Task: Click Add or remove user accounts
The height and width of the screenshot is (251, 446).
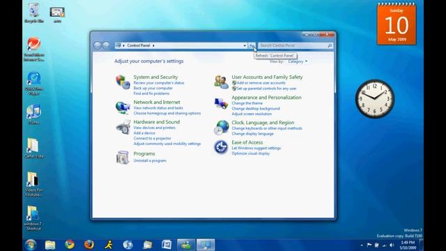Action: click(x=261, y=83)
